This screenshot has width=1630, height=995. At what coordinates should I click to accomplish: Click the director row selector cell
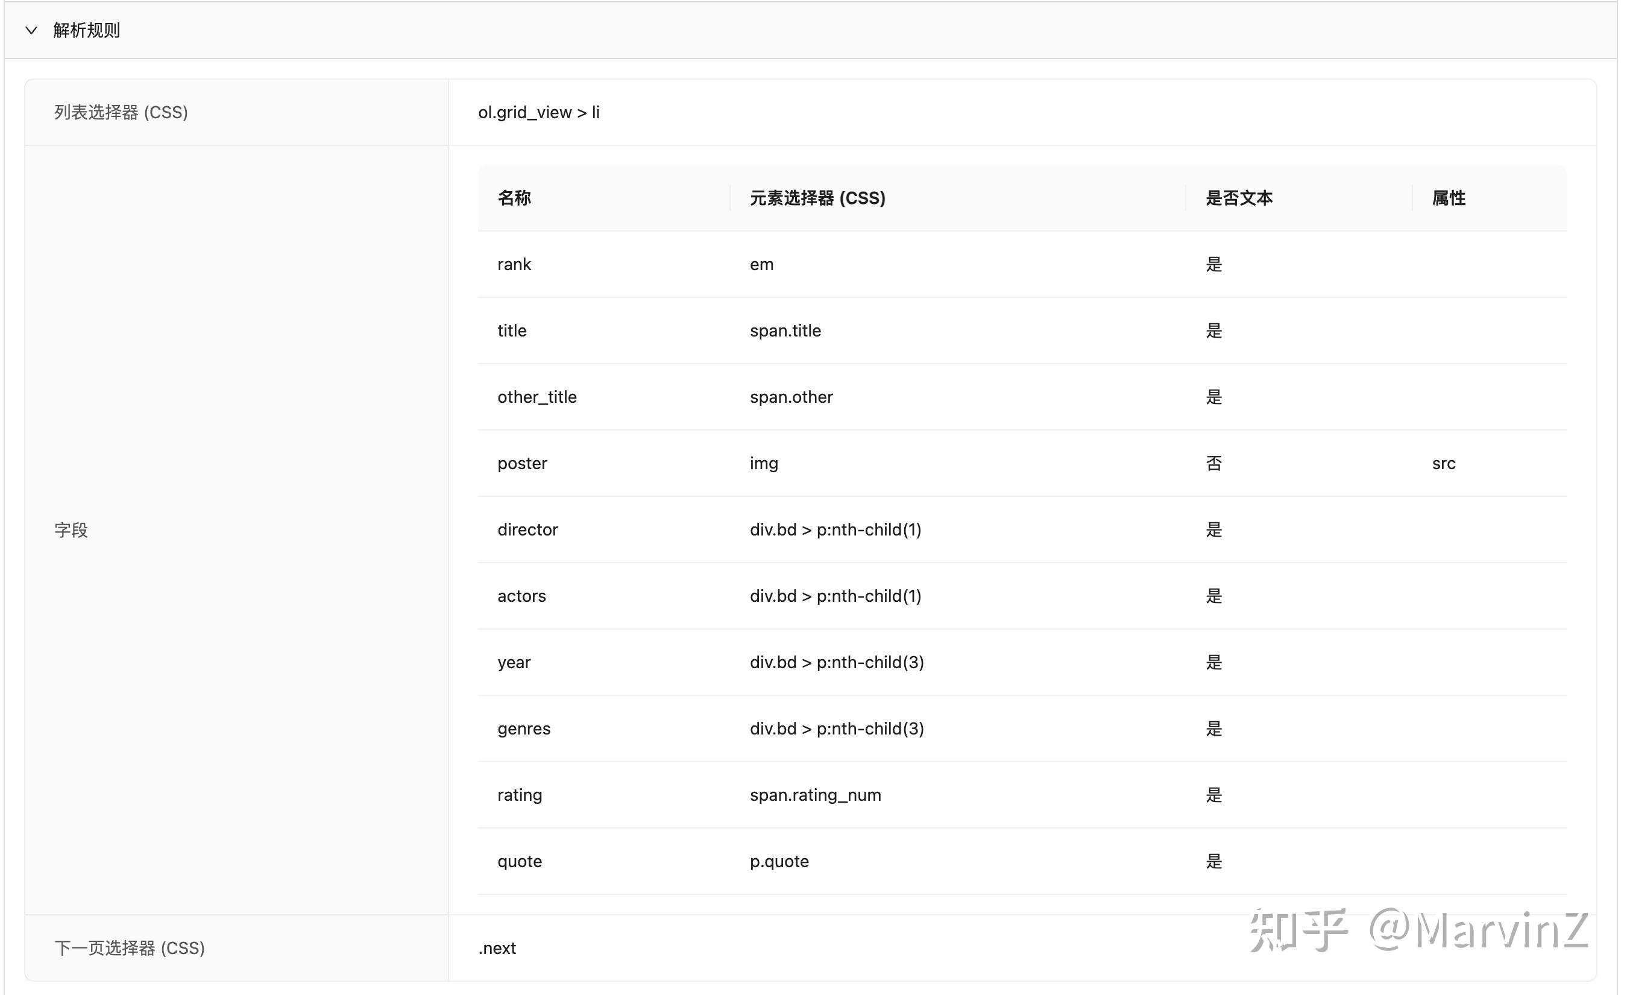pyautogui.click(x=835, y=529)
